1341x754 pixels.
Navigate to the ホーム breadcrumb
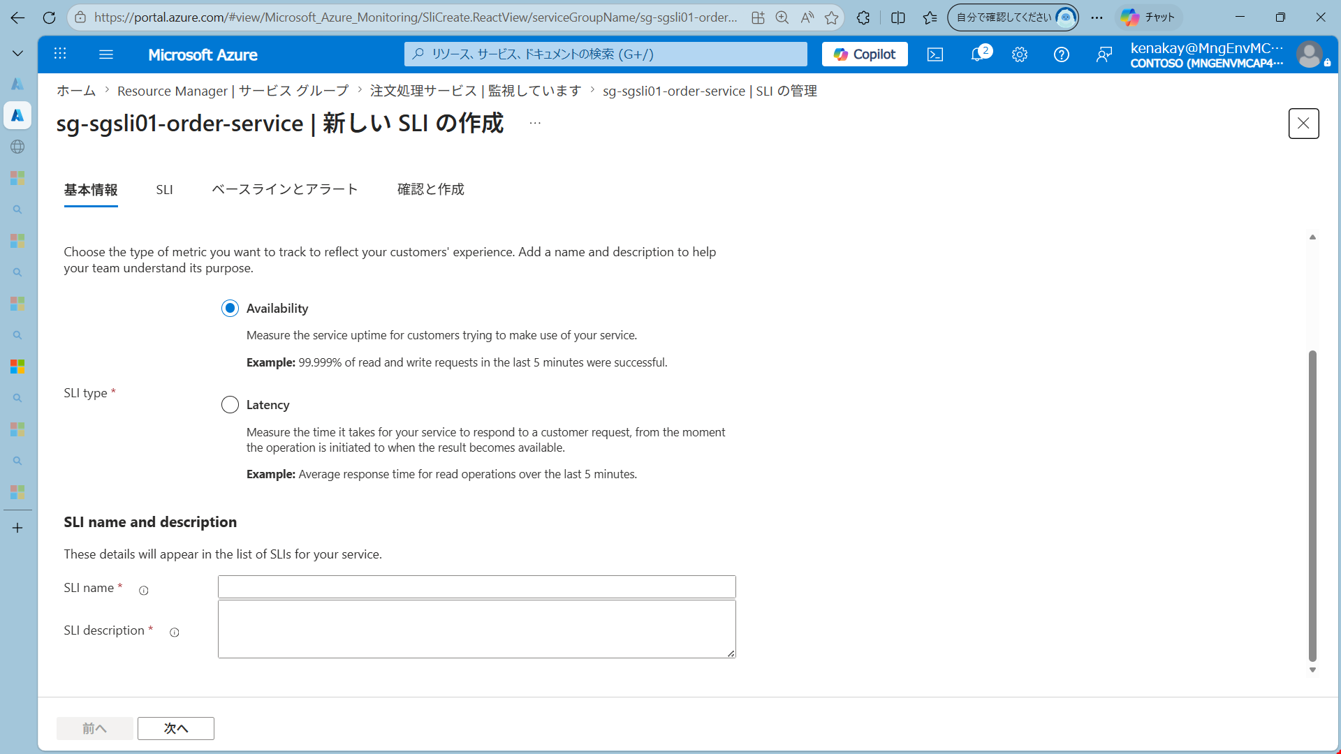click(76, 91)
